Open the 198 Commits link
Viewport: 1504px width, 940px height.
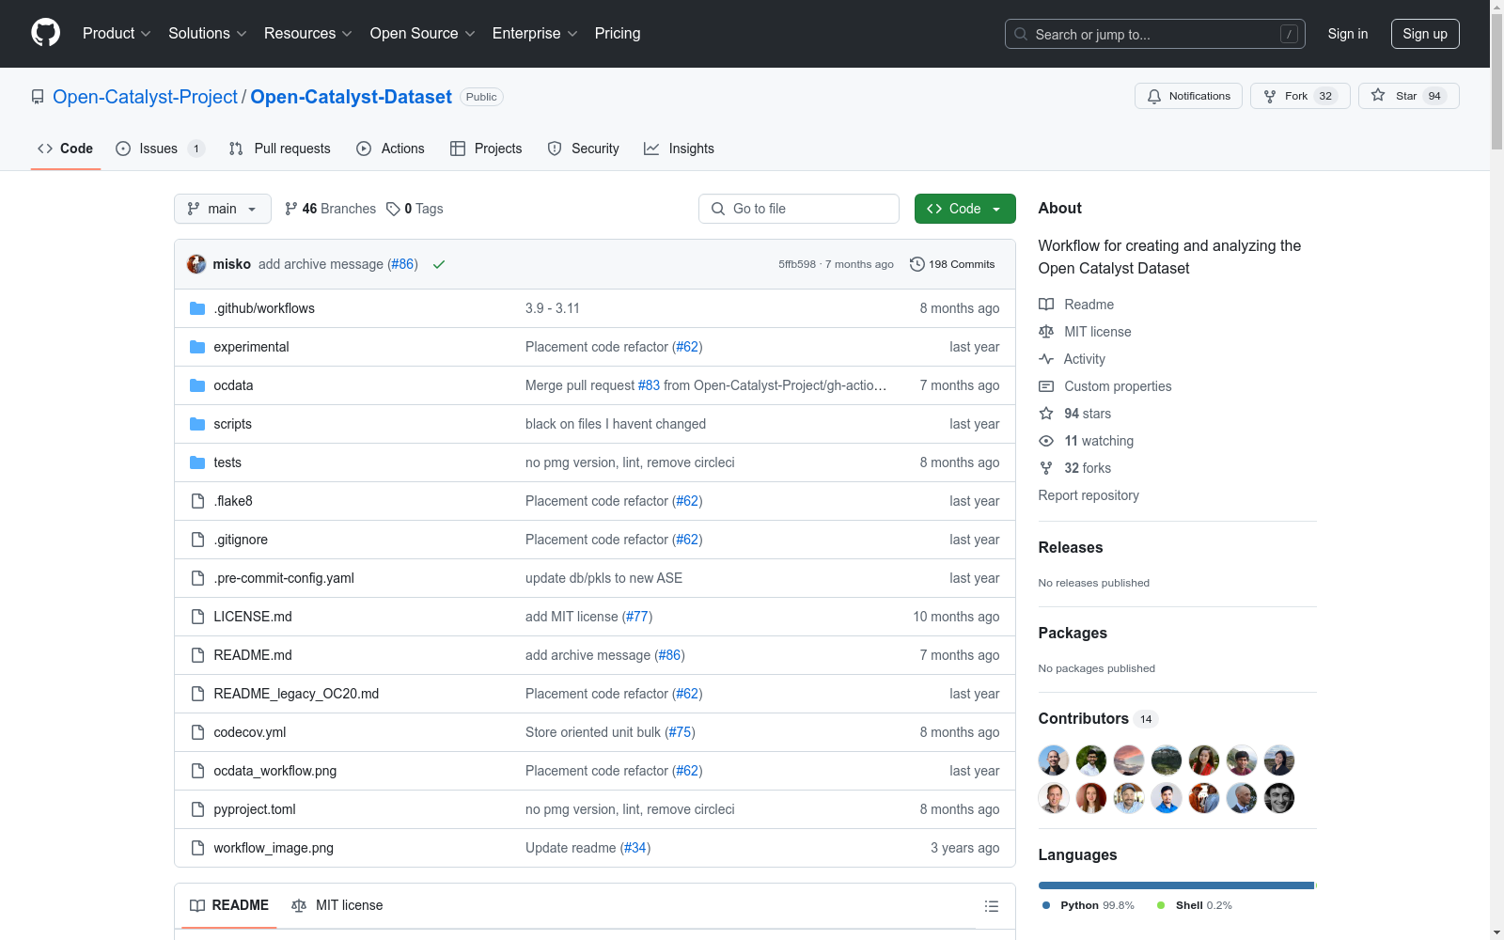coord(952,264)
